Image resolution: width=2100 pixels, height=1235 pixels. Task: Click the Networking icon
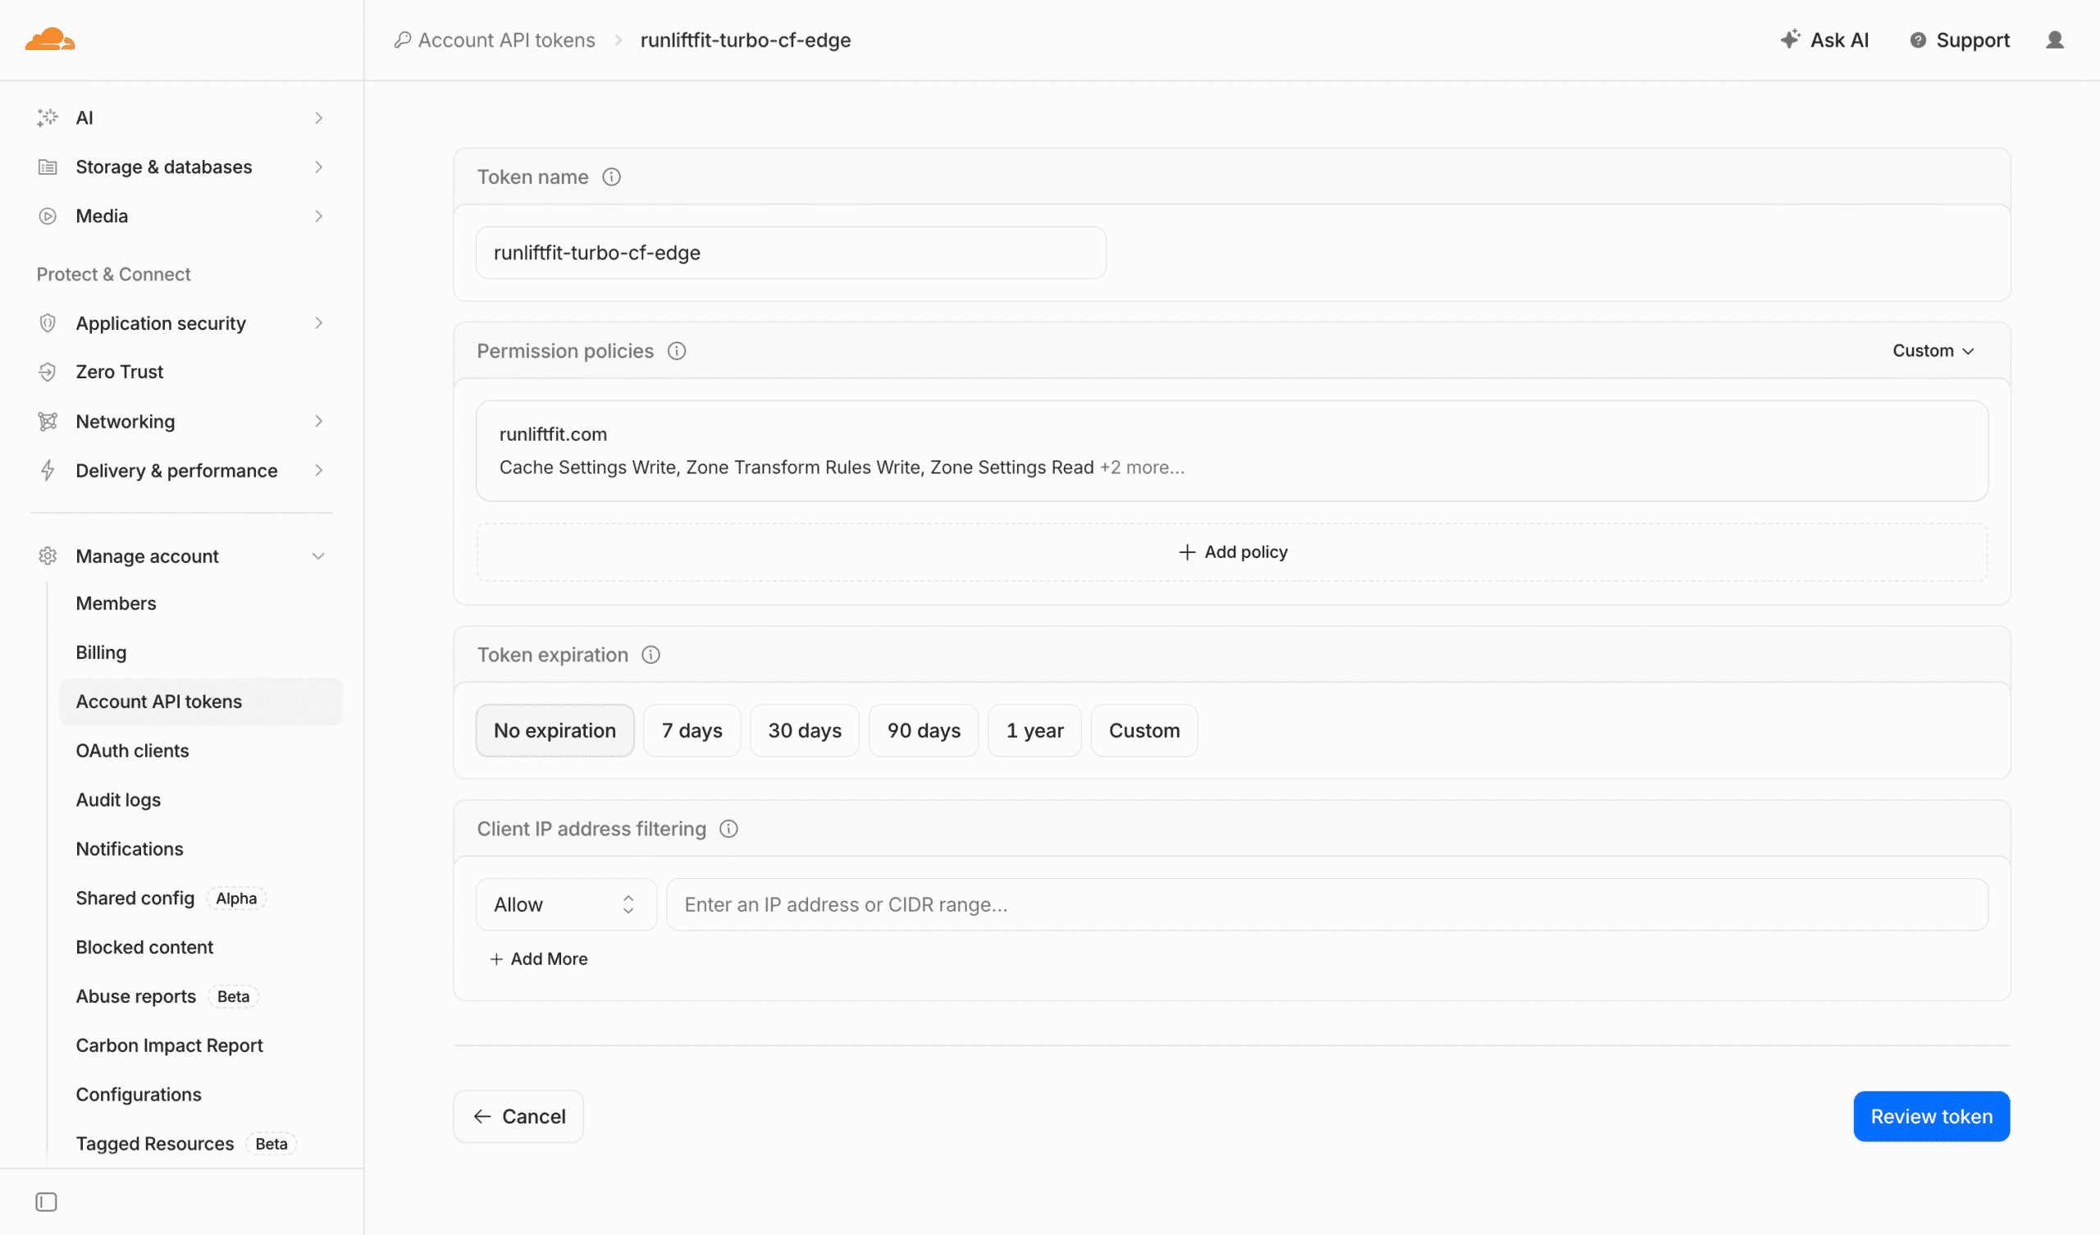click(48, 421)
